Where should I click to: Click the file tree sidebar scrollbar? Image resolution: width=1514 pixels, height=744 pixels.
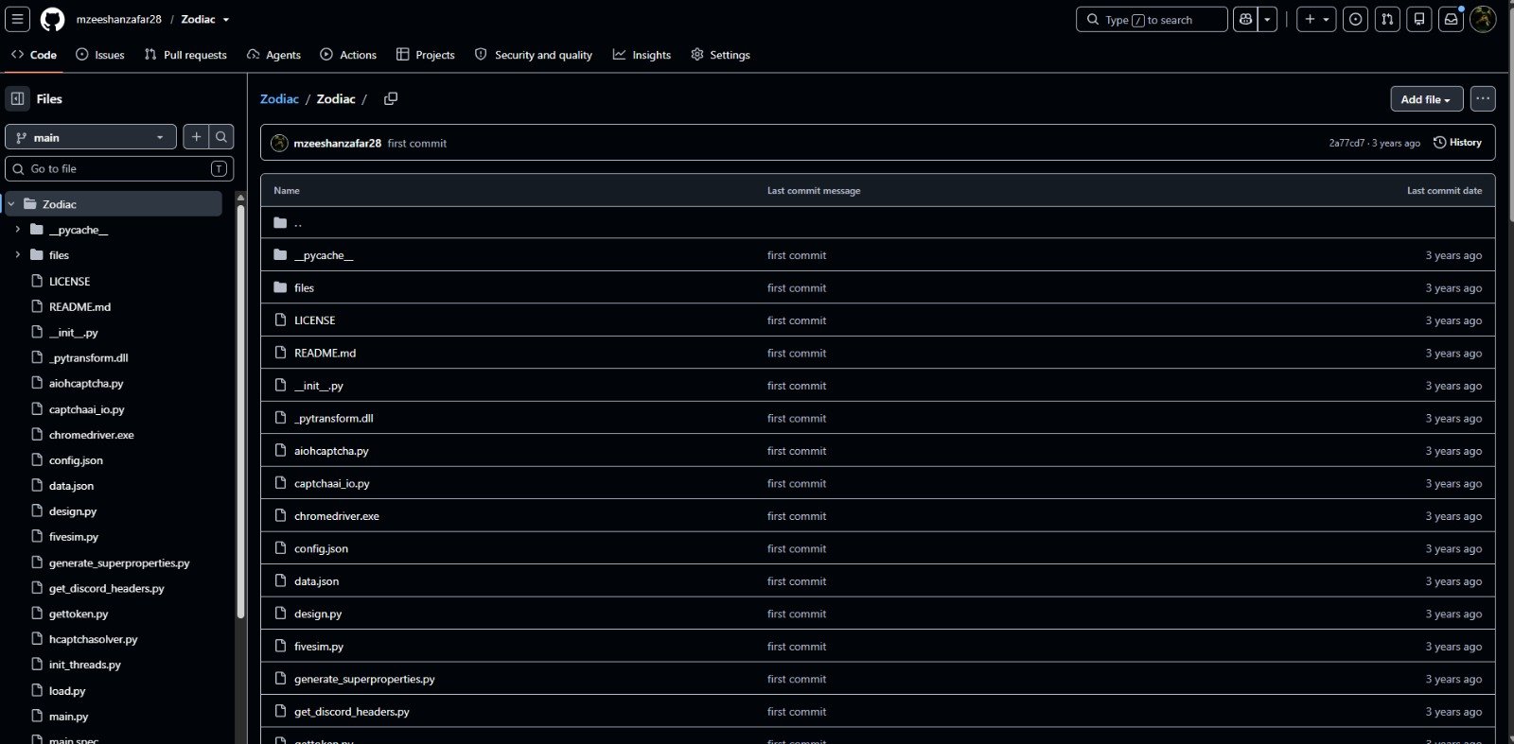pyautogui.click(x=240, y=411)
